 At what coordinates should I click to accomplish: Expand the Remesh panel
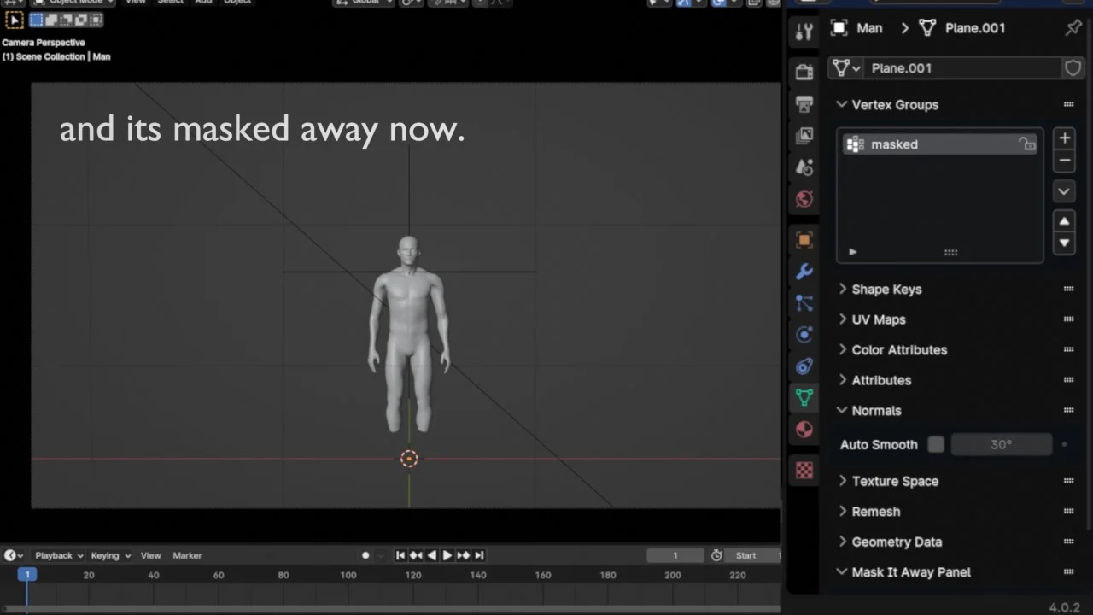pyautogui.click(x=876, y=511)
